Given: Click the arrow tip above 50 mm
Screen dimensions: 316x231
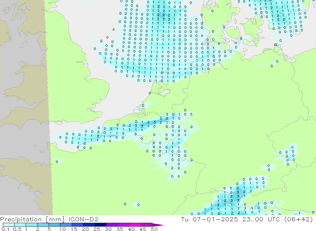Looking at the screenshot, I should 158,225.
